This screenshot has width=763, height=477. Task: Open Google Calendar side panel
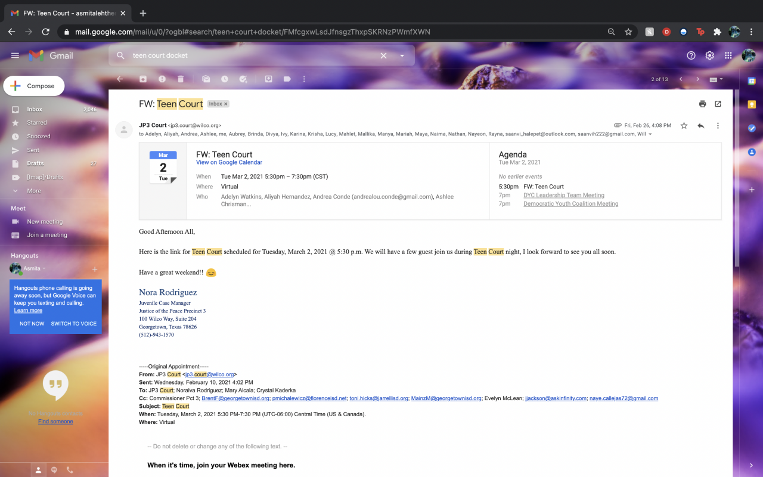(752, 81)
